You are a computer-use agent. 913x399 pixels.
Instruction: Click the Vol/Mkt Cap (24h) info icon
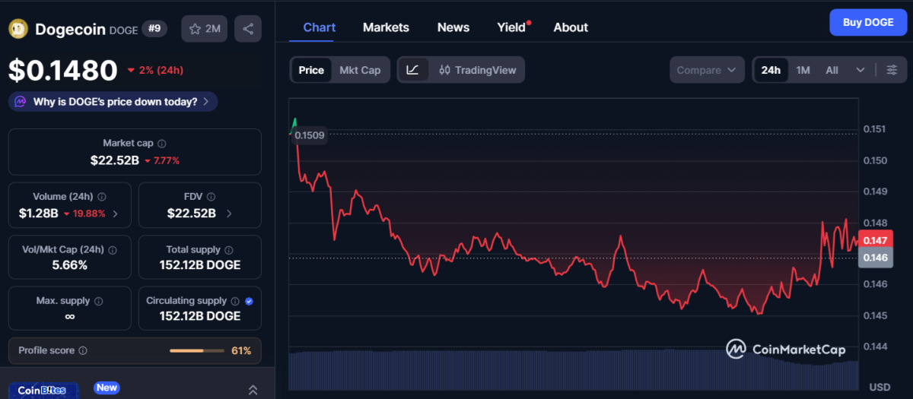(112, 249)
